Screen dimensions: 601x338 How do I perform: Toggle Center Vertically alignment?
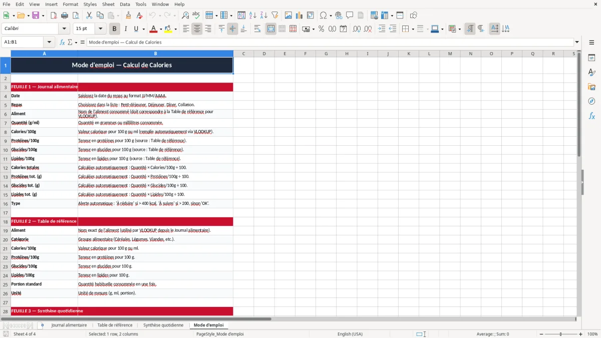point(232,29)
